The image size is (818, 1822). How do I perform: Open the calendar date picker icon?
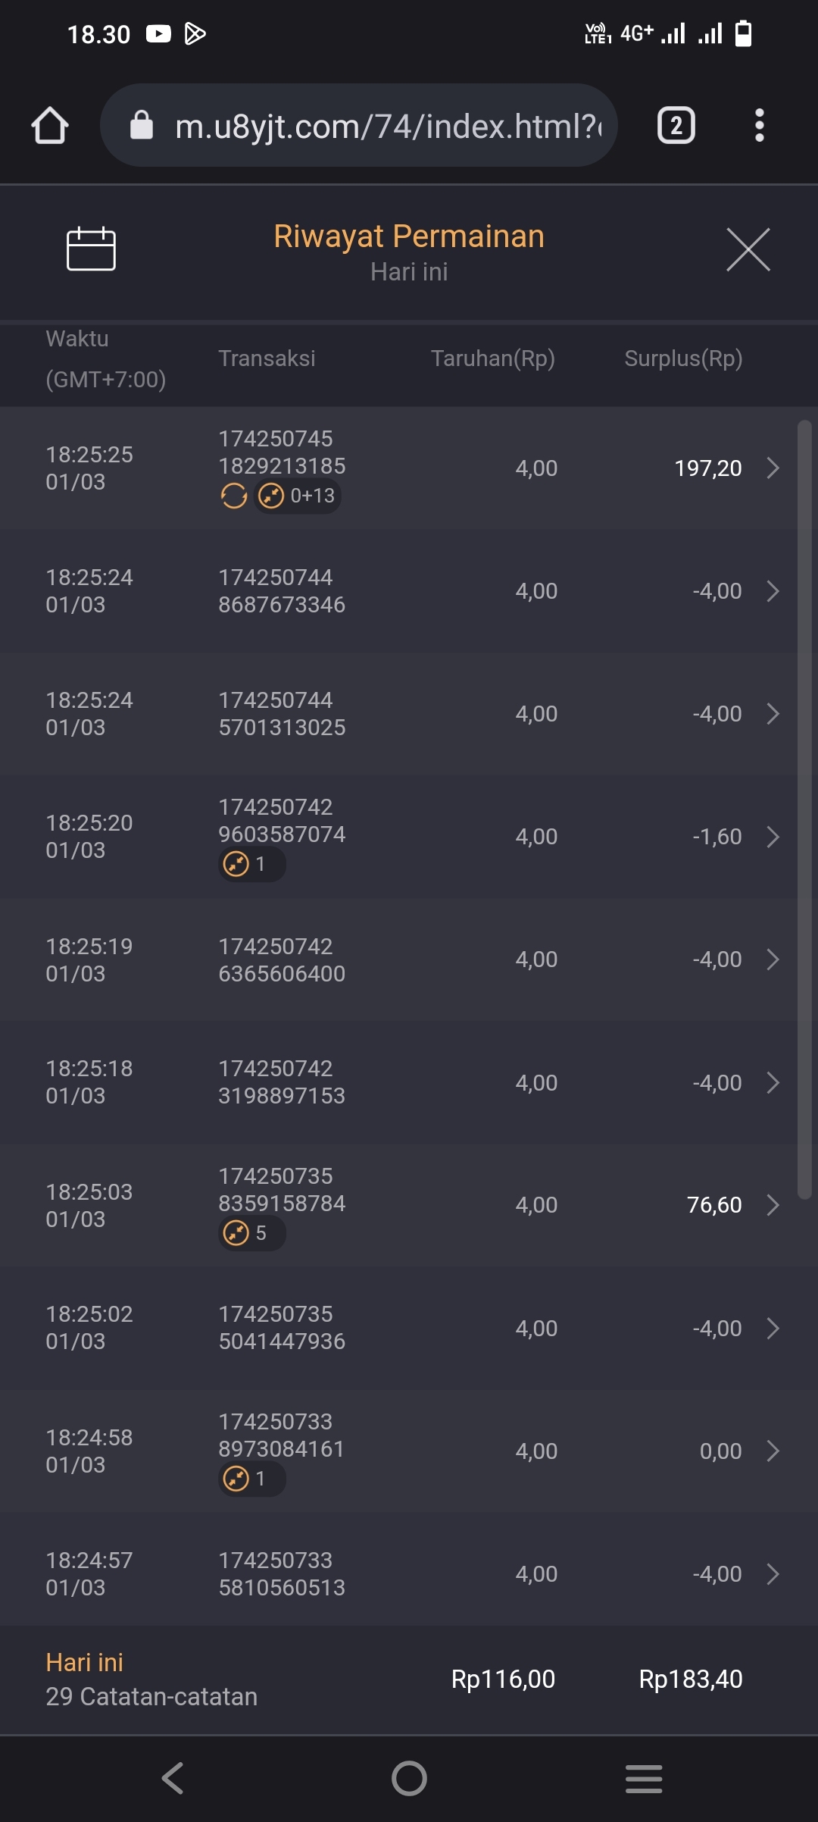tap(91, 249)
